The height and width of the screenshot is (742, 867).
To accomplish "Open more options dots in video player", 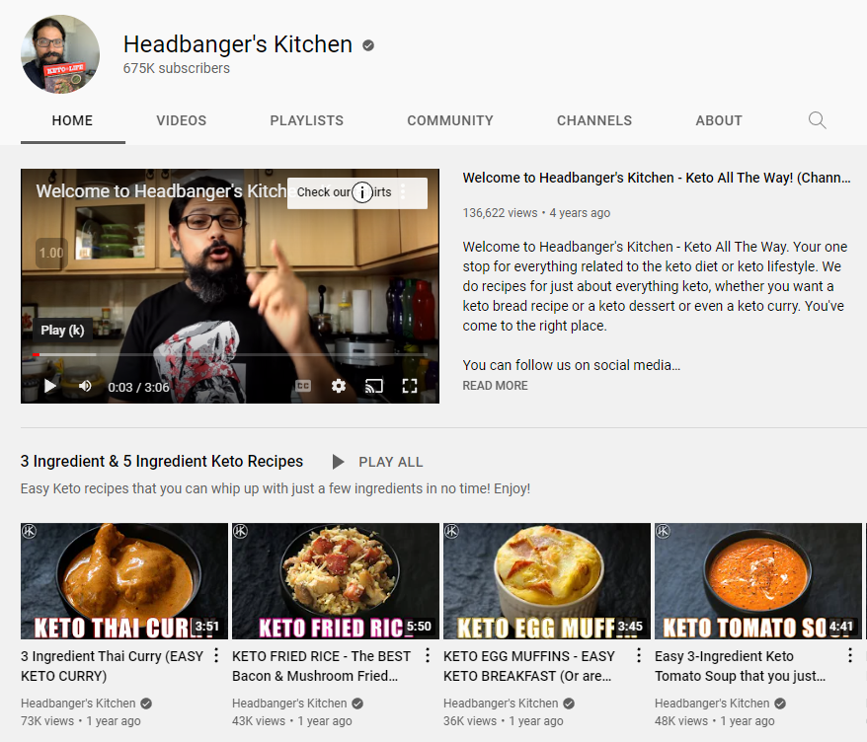I will (403, 191).
